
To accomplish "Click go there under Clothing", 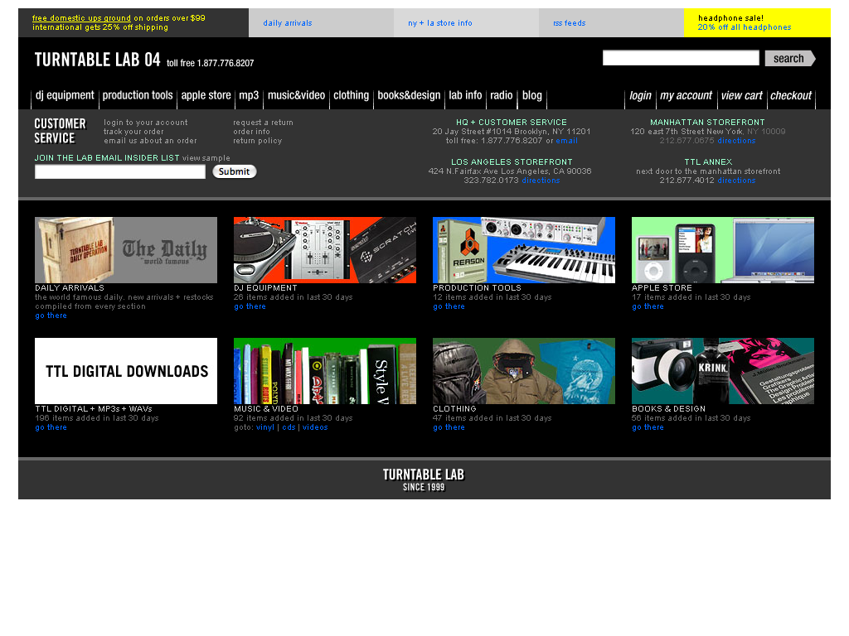I will pyautogui.click(x=449, y=428).
